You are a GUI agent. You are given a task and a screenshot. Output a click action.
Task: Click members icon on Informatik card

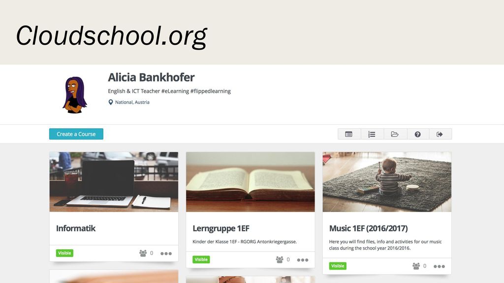pos(143,253)
